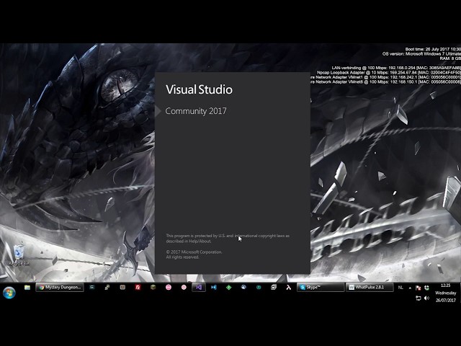Open the Action Center flag icon
Viewport: 461px width, 346px height.
[418, 288]
